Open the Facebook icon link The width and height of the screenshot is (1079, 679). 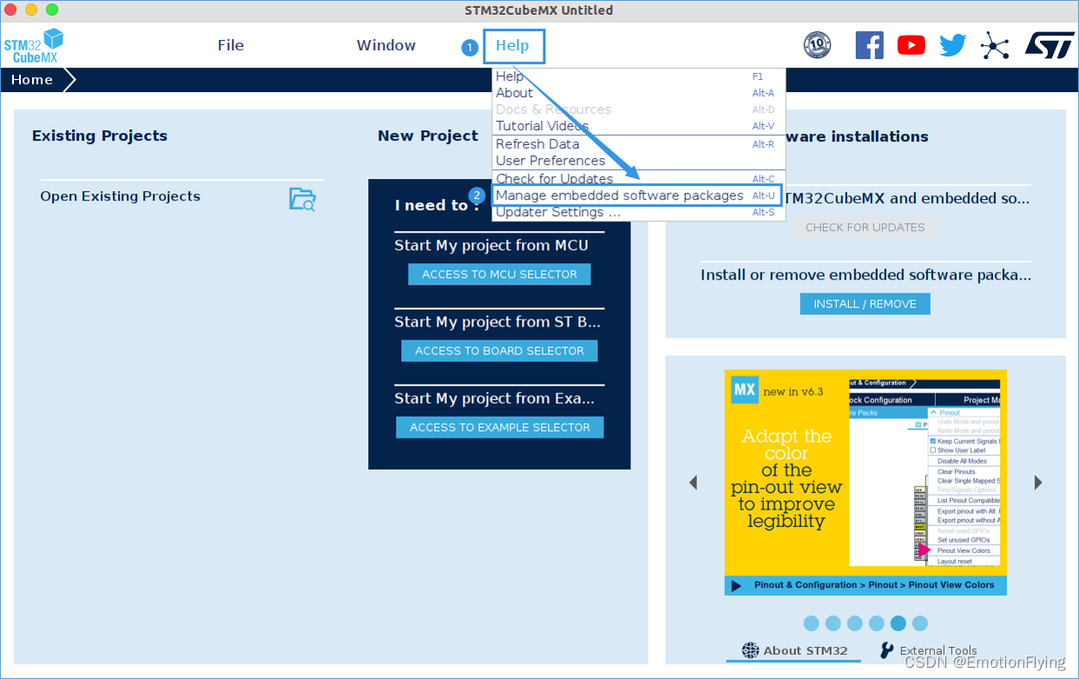click(x=869, y=45)
